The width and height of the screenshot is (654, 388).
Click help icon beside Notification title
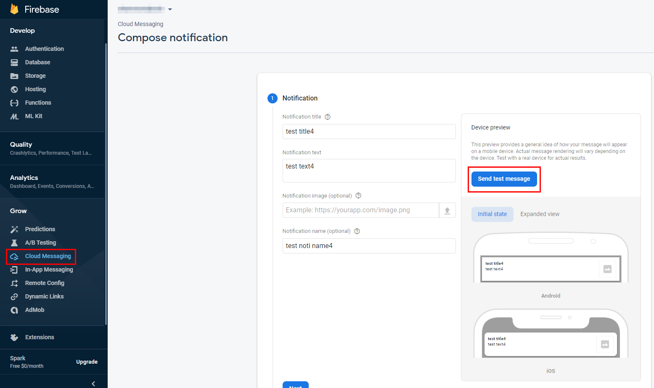(x=328, y=117)
